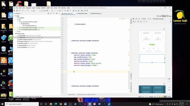Viewport: 190px width, 106px height.
Task: Open the Palette side tool window
Action: click(131, 21)
